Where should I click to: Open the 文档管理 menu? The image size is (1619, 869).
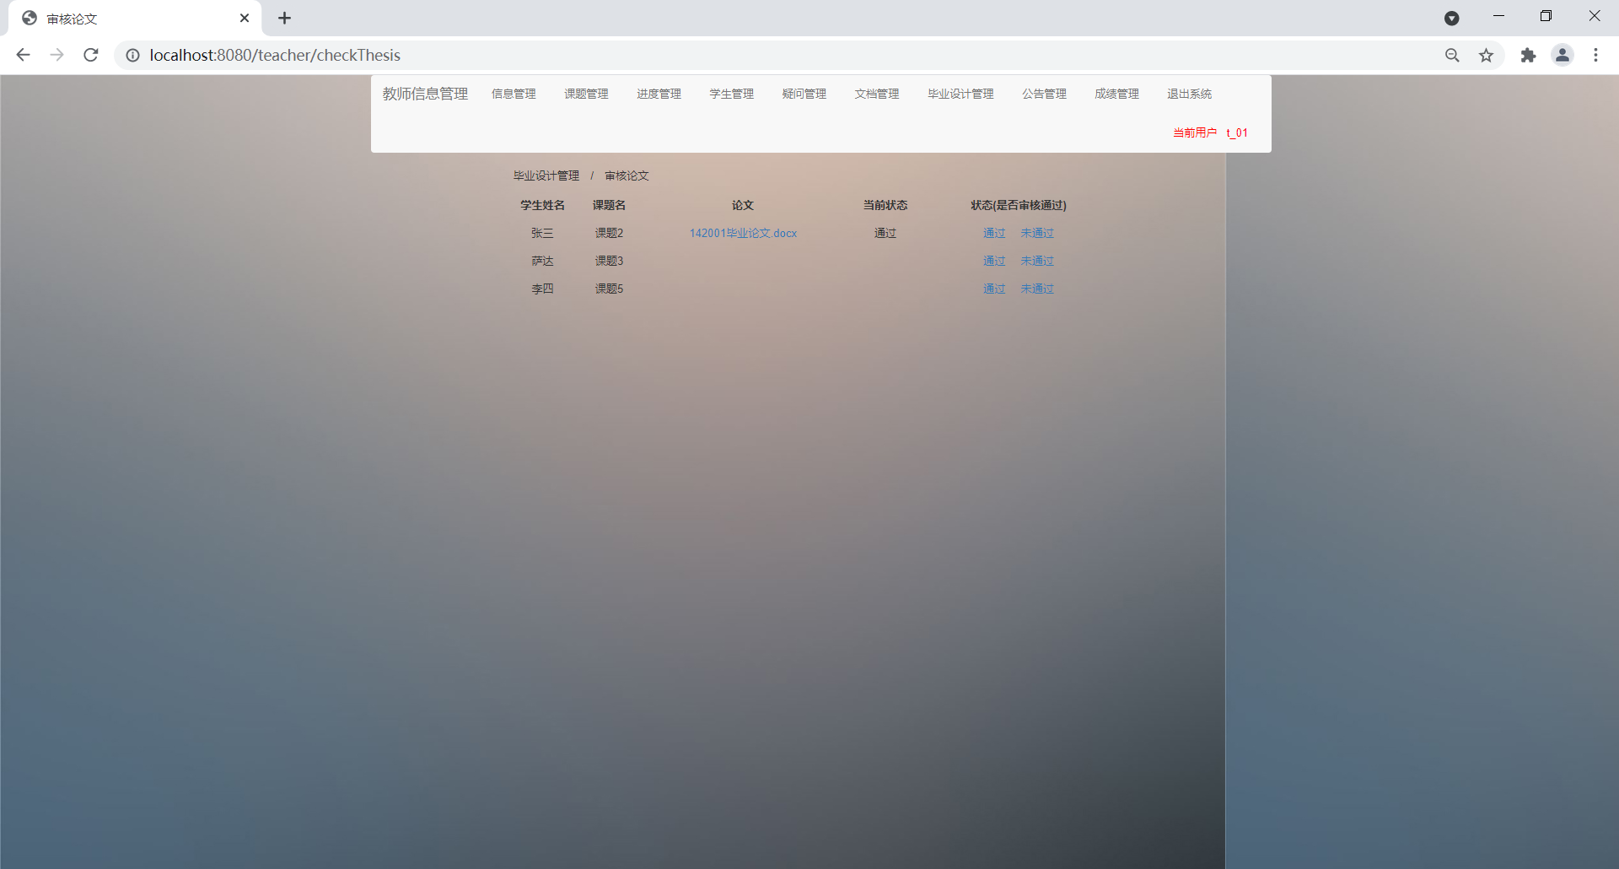point(876,94)
